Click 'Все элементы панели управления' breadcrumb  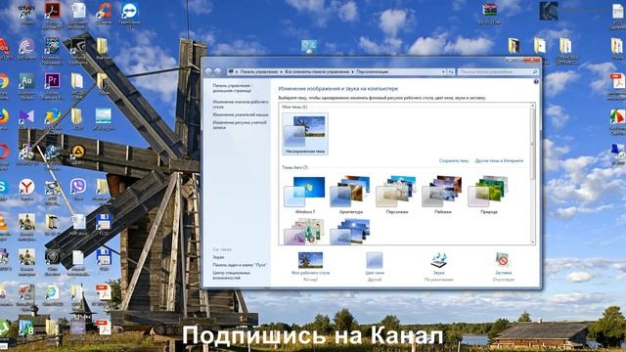[x=317, y=71]
